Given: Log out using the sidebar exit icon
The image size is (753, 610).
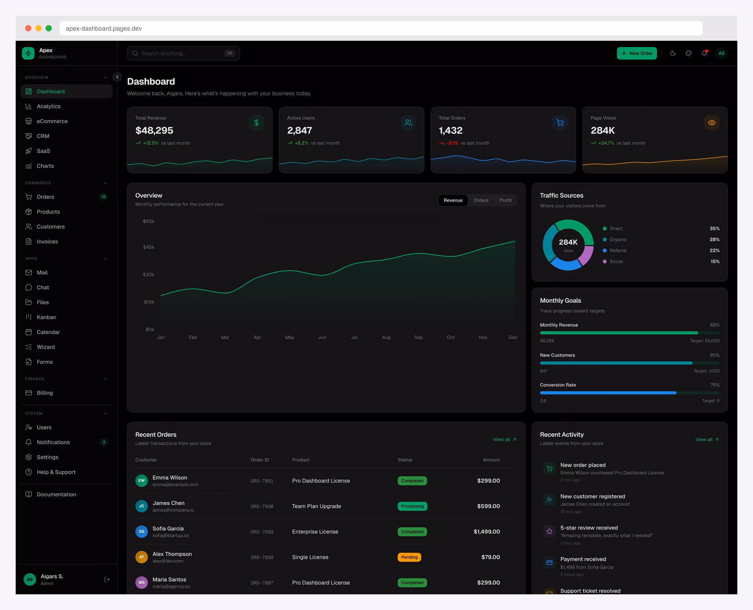Looking at the screenshot, I should click(x=107, y=579).
